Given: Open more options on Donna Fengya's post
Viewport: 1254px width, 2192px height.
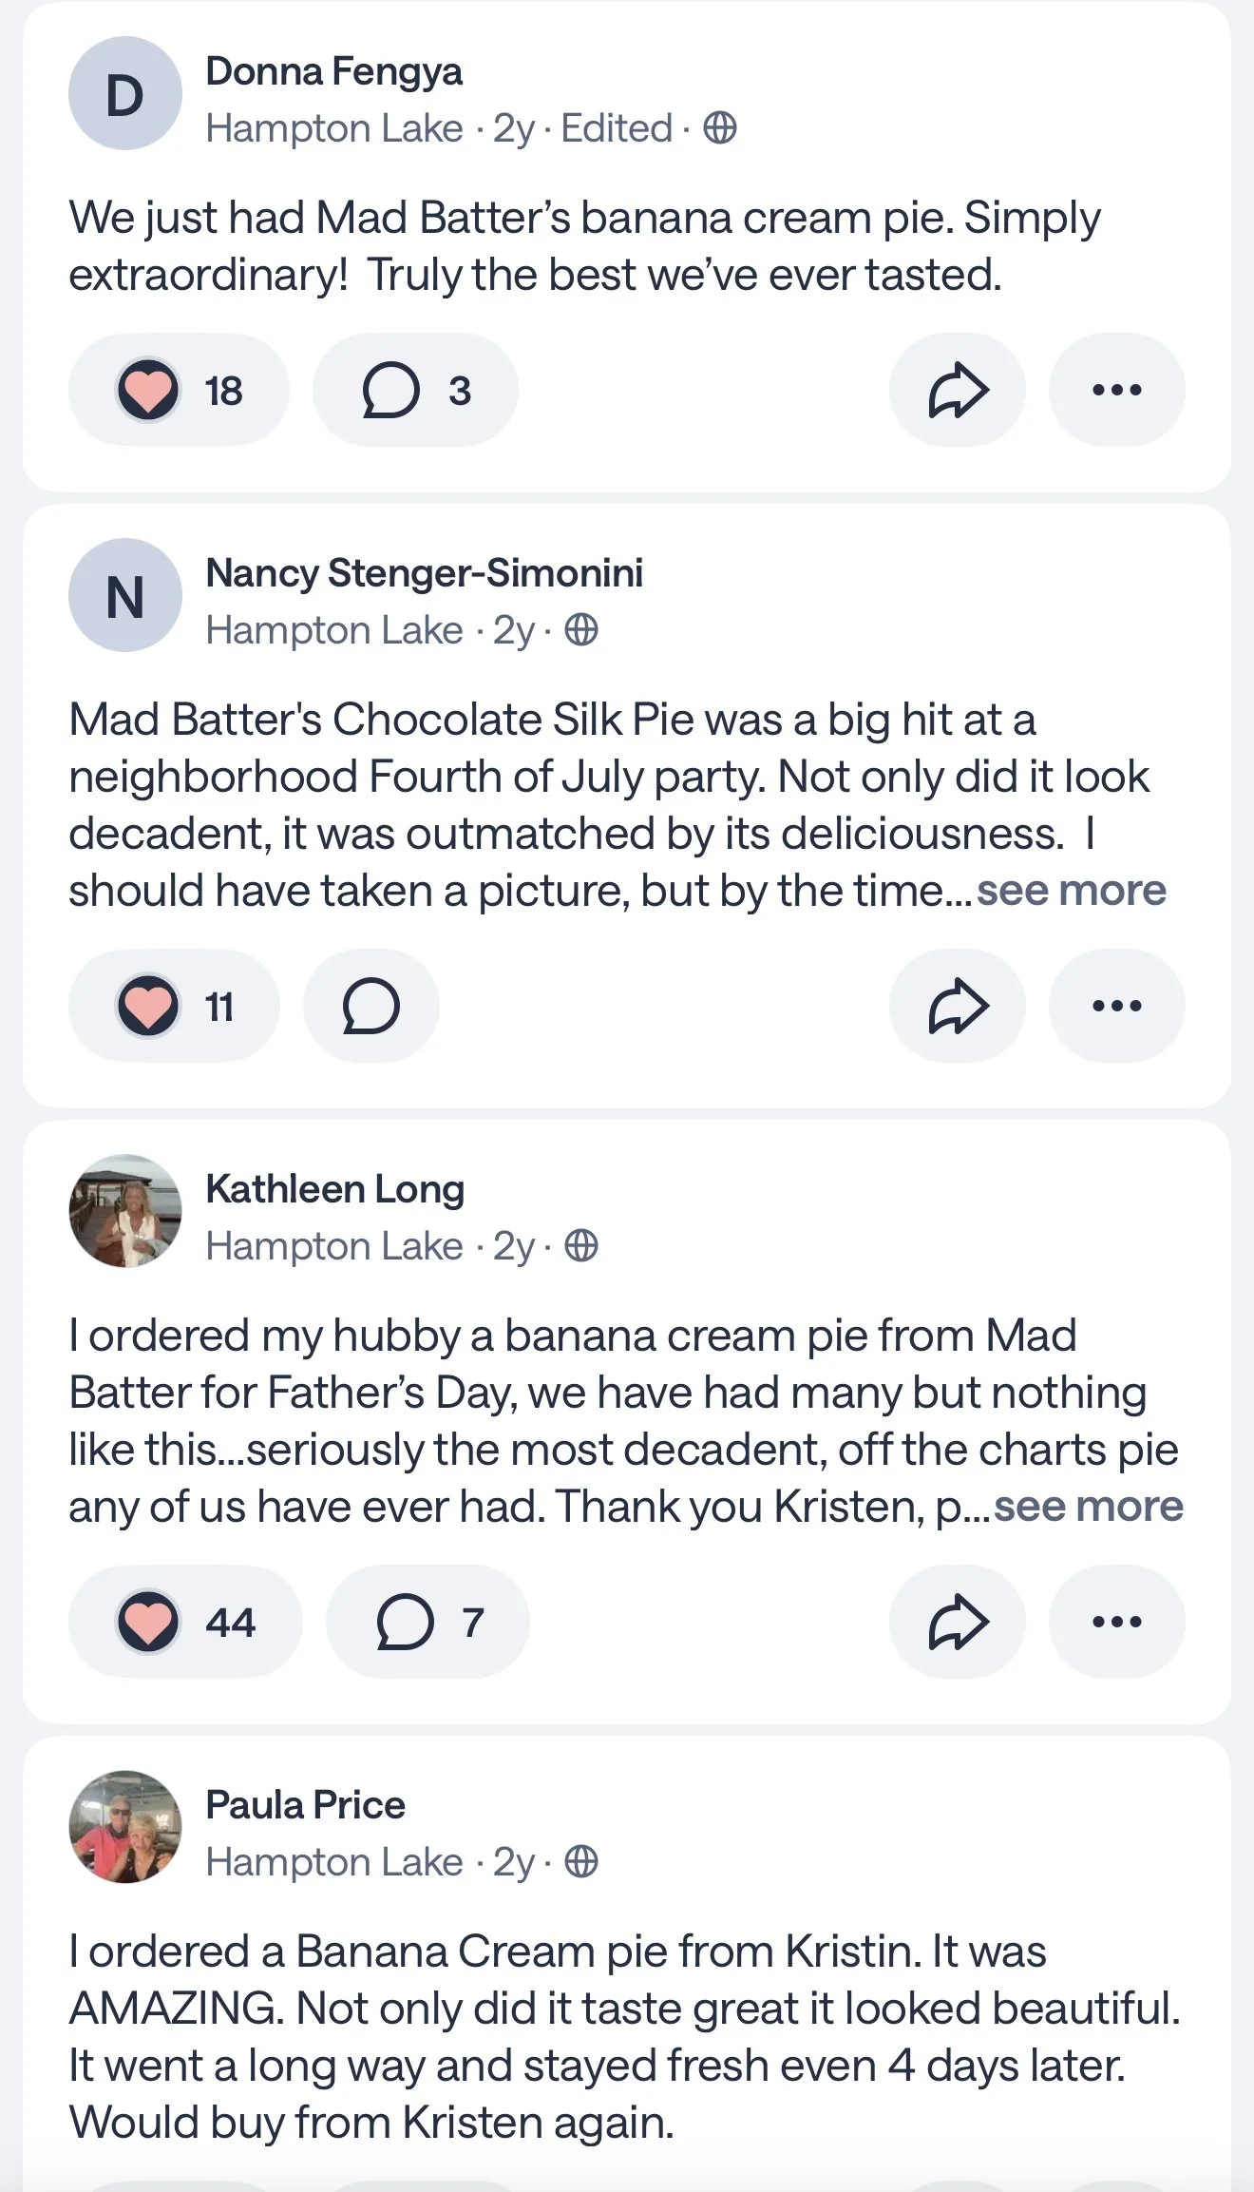Looking at the screenshot, I should point(1116,390).
